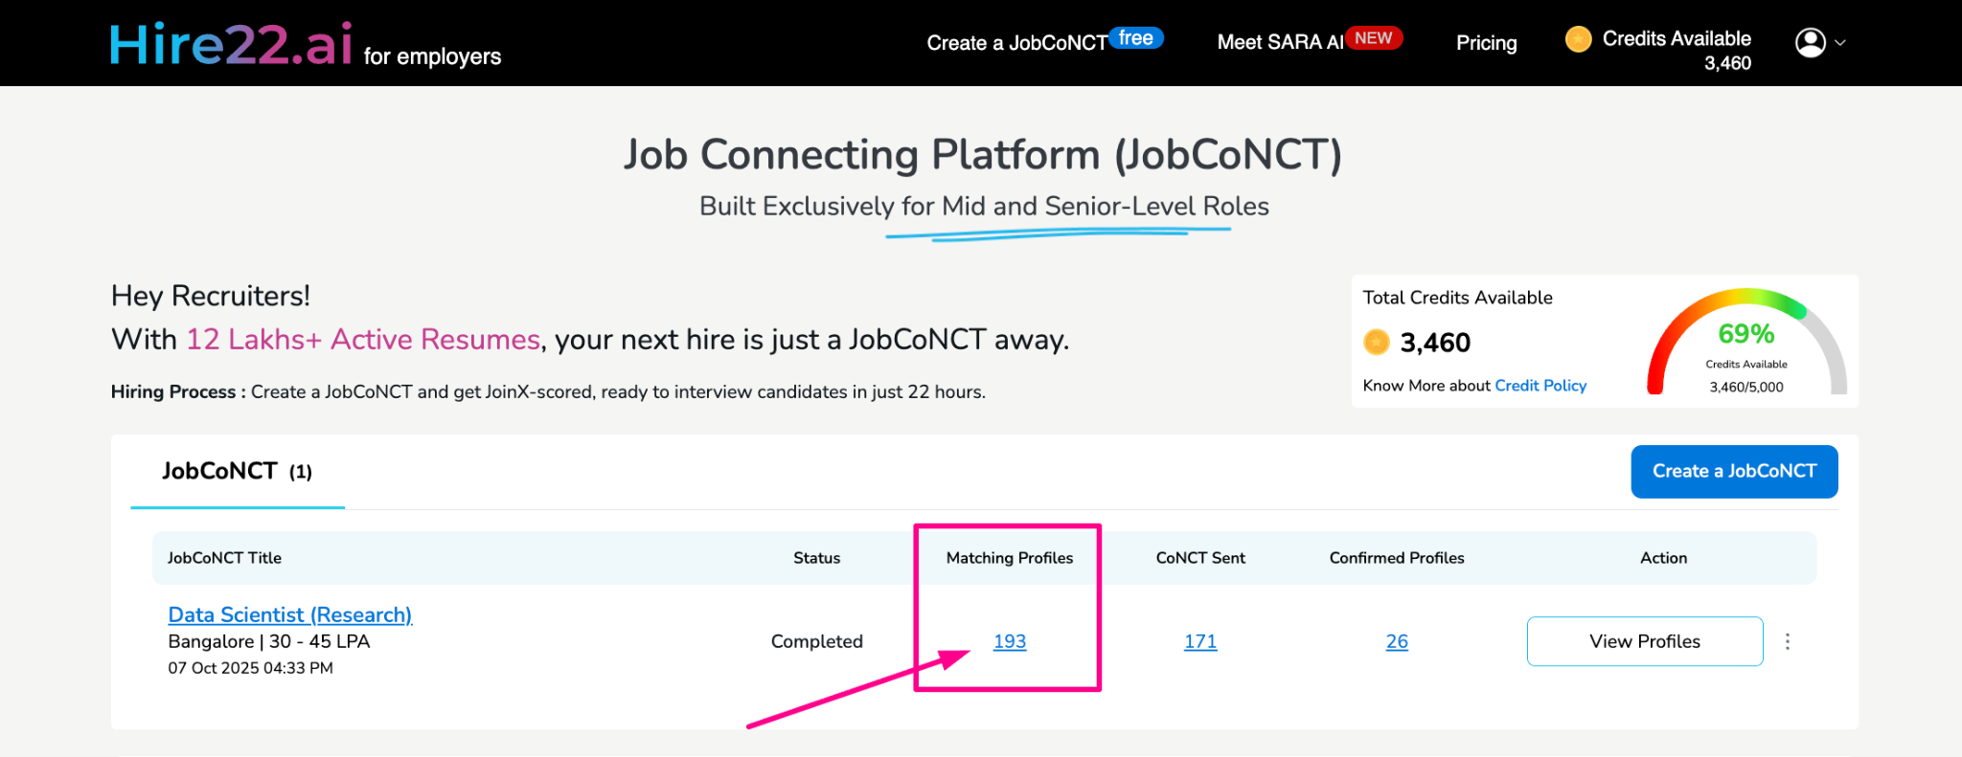Click the 'NEW' badge on Meet SARA AI
The width and height of the screenshot is (1962, 757).
point(1373,38)
